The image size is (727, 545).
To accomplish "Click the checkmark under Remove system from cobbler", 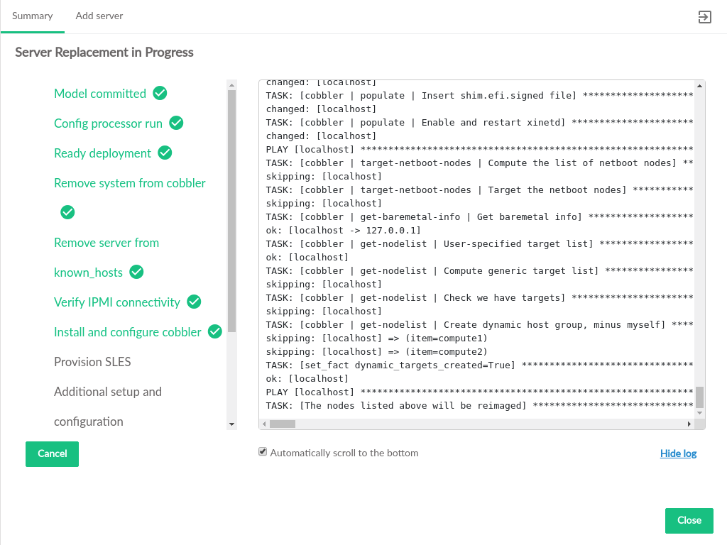I will [67, 212].
